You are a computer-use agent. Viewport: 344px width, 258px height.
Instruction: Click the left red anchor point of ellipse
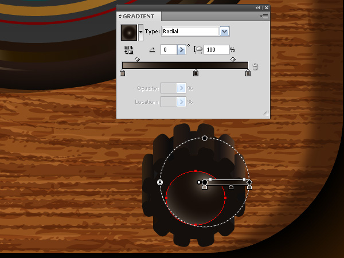pyautogui.click(x=166, y=198)
